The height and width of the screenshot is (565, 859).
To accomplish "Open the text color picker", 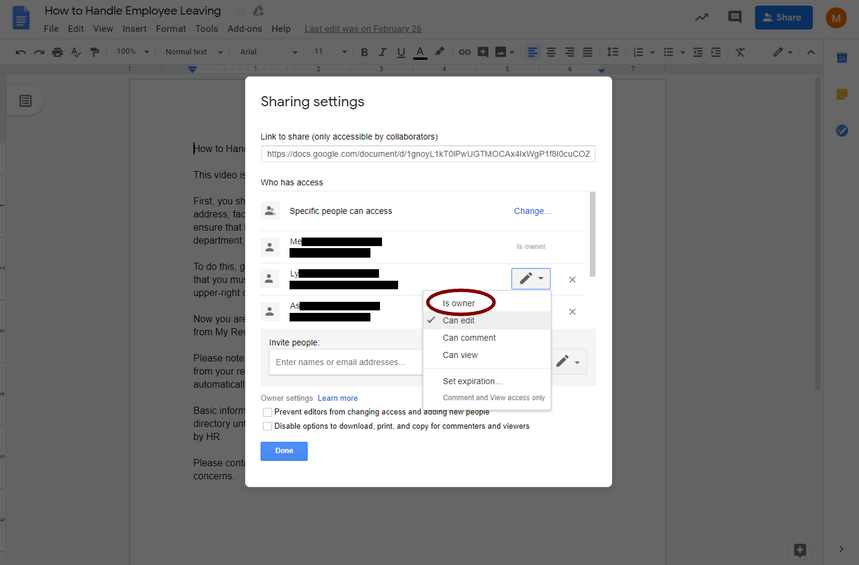I will (420, 52).
